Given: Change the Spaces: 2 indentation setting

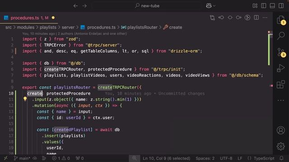Looking at the screenshot, I should [x=205, y=158].
